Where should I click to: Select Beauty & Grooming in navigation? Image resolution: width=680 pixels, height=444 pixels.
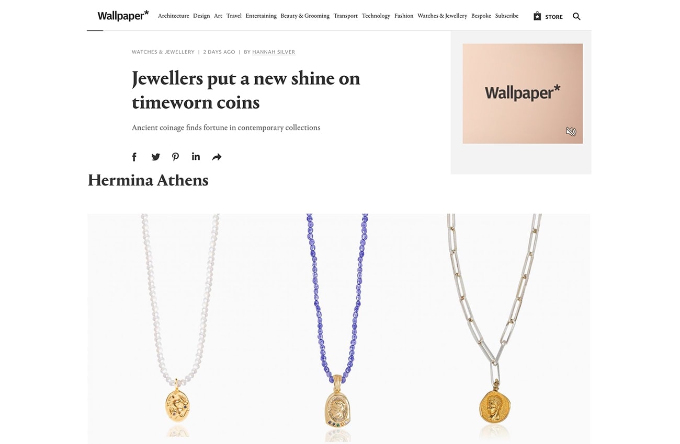tap(305, 16)
